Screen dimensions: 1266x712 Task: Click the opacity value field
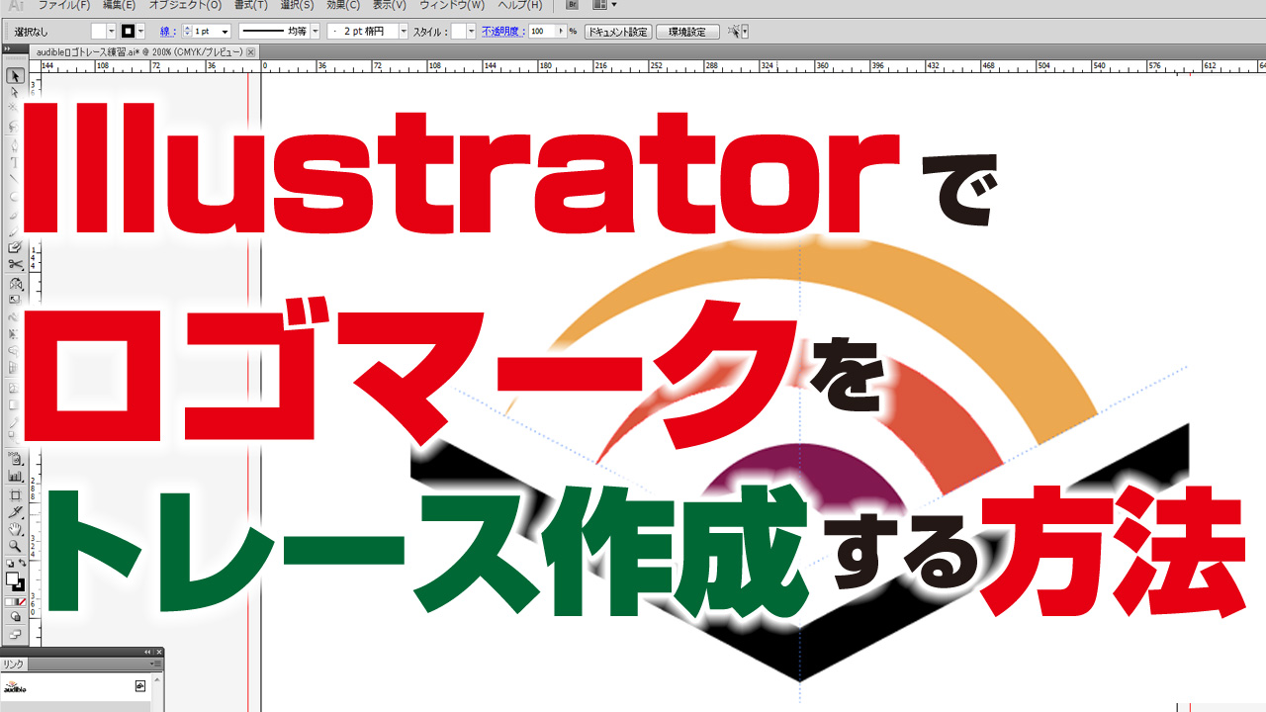click(542, 32)
